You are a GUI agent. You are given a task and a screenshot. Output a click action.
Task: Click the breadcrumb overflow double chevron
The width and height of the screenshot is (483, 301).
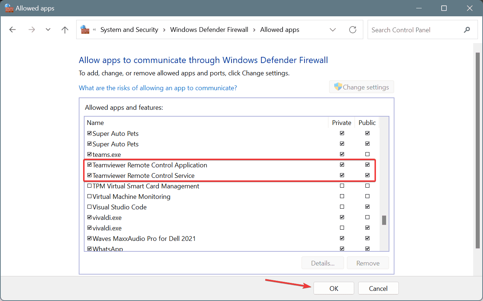tap(95, 30)
